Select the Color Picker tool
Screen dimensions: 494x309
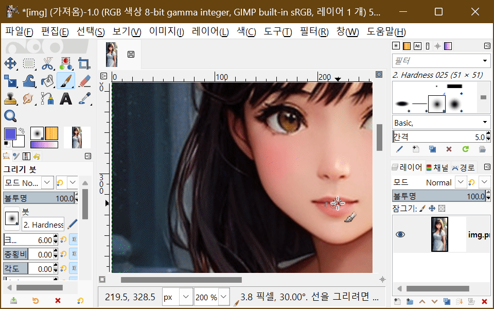click(84, 99)
